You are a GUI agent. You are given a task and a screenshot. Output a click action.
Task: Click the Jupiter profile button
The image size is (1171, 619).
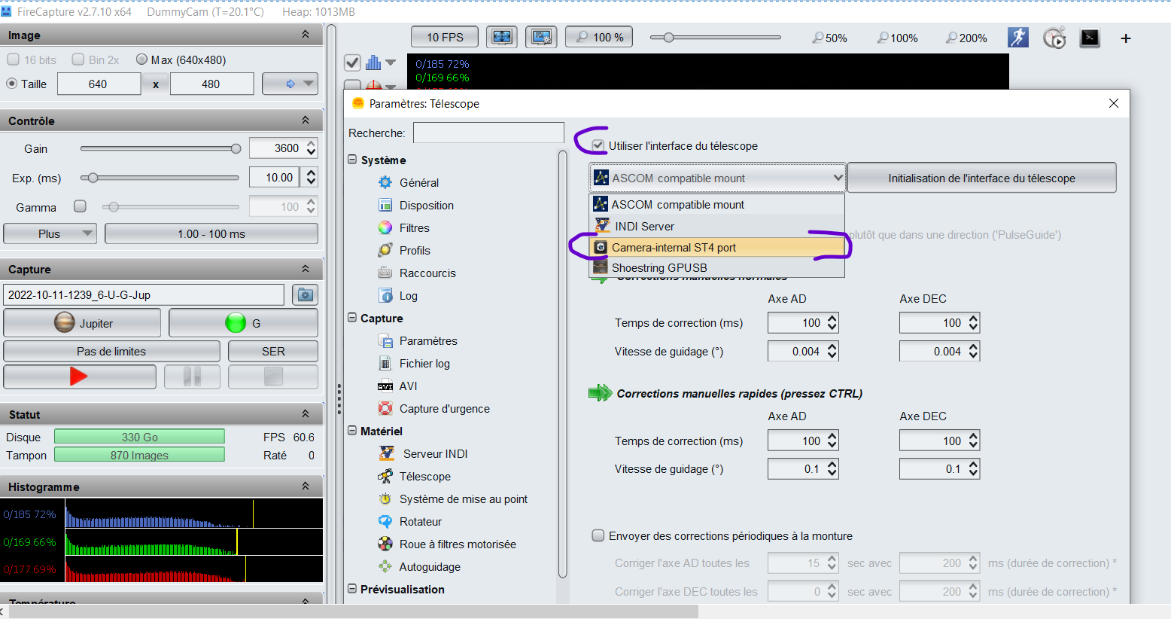pyautogui.click(x=82, y=323)
